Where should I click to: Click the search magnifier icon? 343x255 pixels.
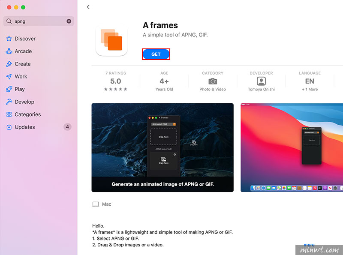pos(9,21)
